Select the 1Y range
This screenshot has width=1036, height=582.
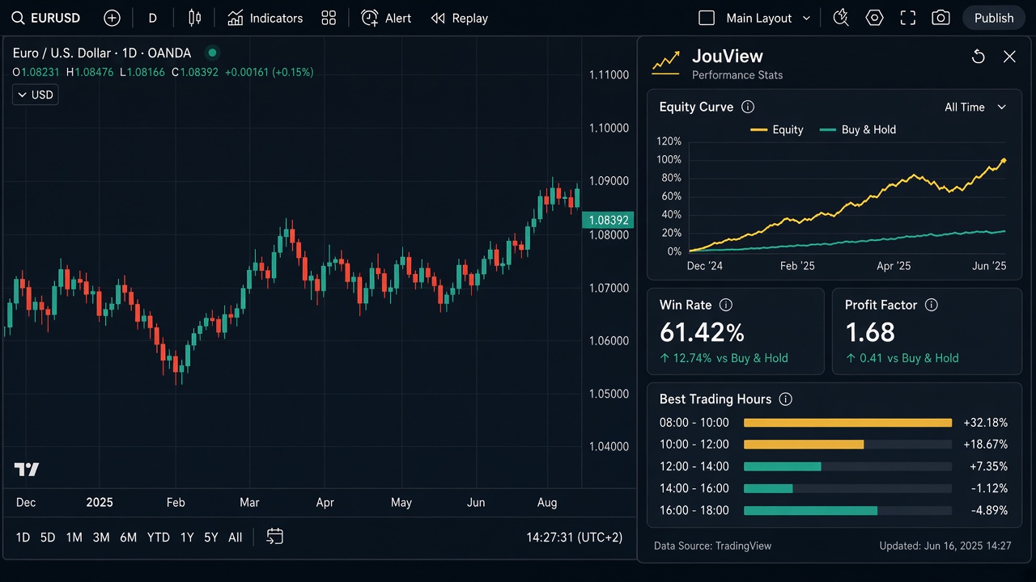coord(187,538)
